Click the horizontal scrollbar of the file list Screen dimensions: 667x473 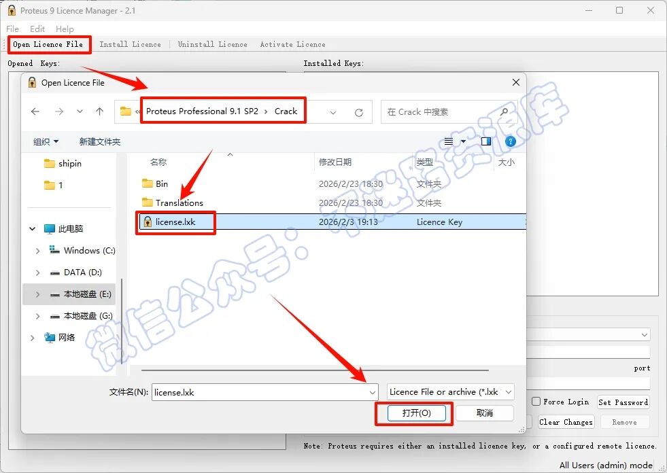315,370
